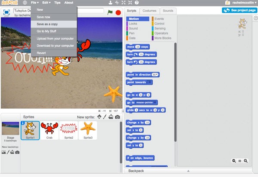Reset scripts area zoom
This screenshot has height=177, width=258.
[x=240, y=161]
